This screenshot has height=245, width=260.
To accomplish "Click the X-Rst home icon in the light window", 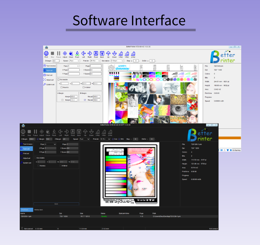I will [x=121, y=53].
